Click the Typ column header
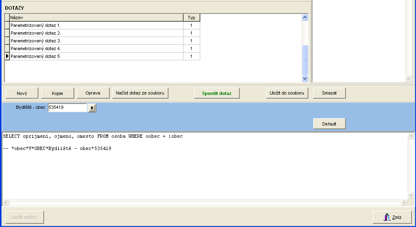 (x=191, y=18)
